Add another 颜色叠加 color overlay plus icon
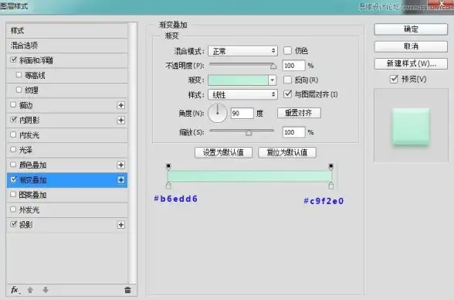Screen dimensions: 454x300 [121, 165]
